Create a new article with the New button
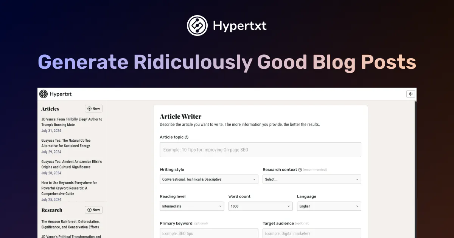 93,109
